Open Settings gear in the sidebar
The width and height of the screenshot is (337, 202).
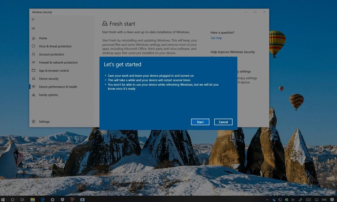coord(34,122)
